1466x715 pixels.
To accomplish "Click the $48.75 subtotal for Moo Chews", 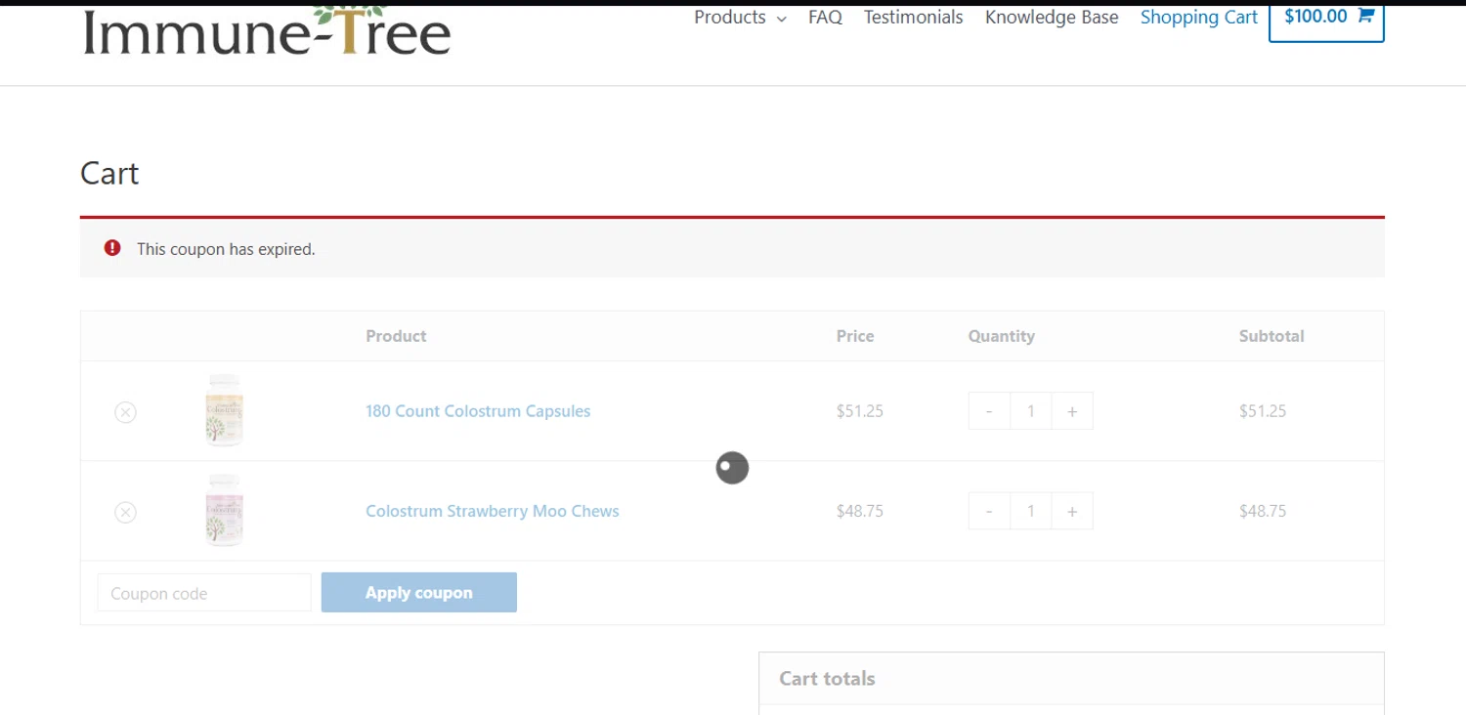I will (1263, 511).
